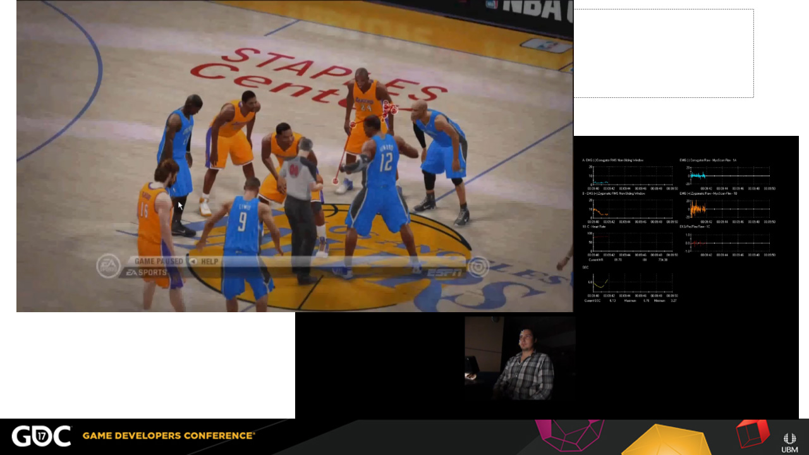Click the UBM logo

tap(789, 442)
